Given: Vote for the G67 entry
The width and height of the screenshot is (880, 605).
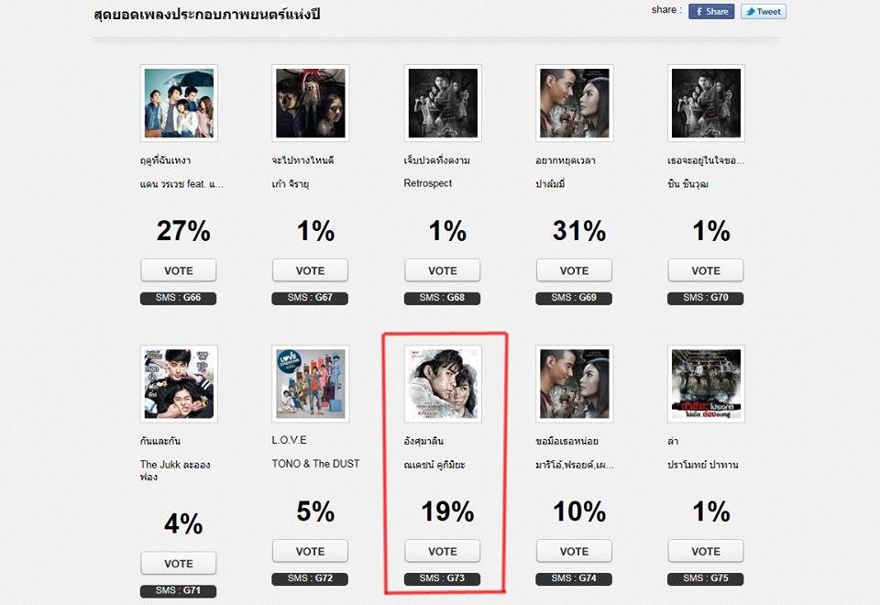Looking at the screenshot, I should click(311, 270).
